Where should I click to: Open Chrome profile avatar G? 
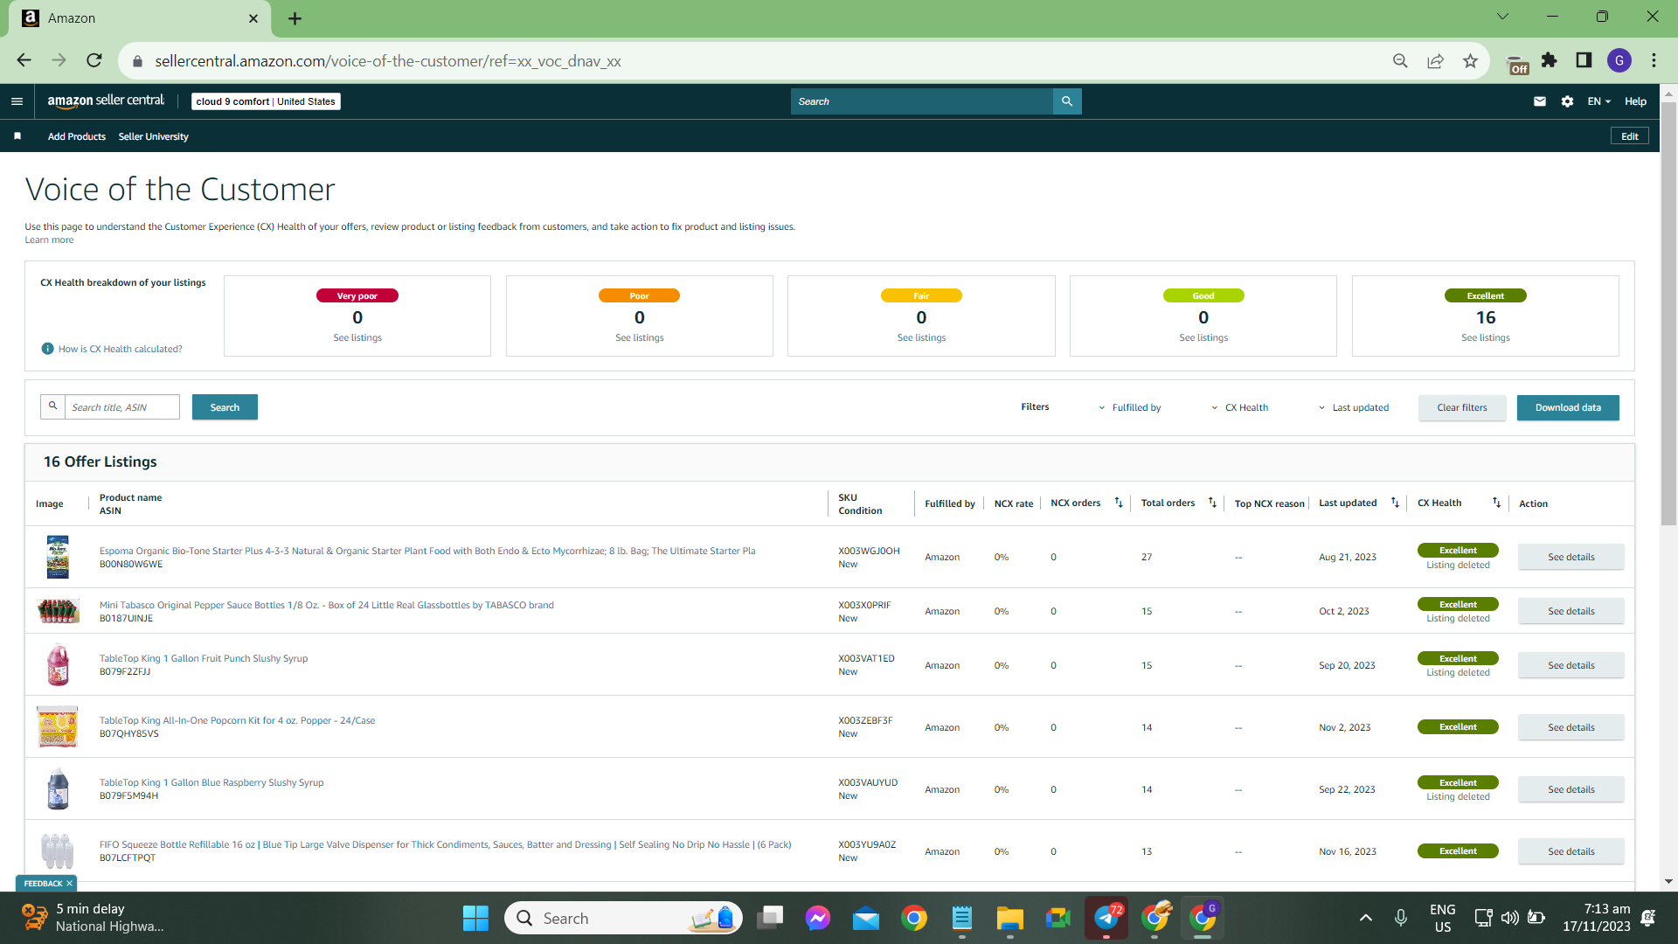coord(1619,60)
